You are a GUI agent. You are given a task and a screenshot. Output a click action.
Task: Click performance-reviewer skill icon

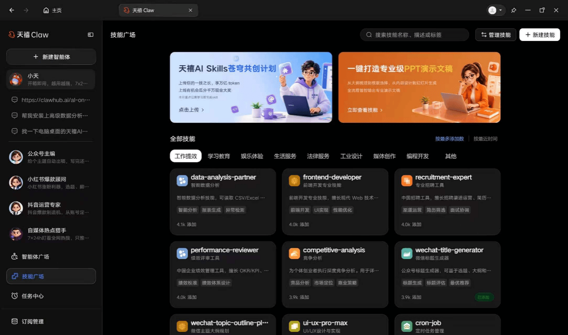coord(182,254)
